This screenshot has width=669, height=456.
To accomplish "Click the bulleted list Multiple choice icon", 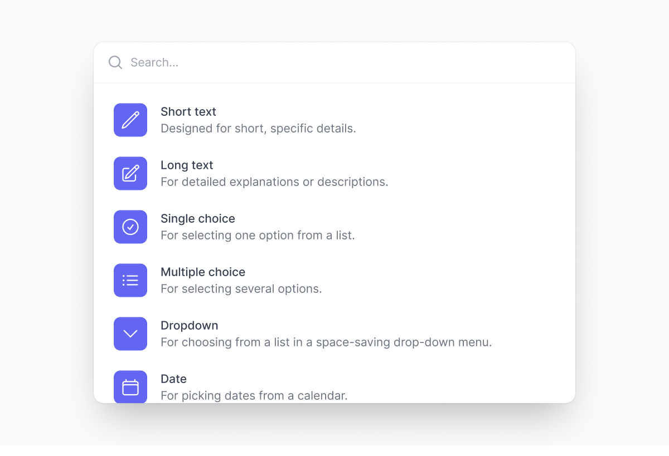I will click(x=130, y=280).
